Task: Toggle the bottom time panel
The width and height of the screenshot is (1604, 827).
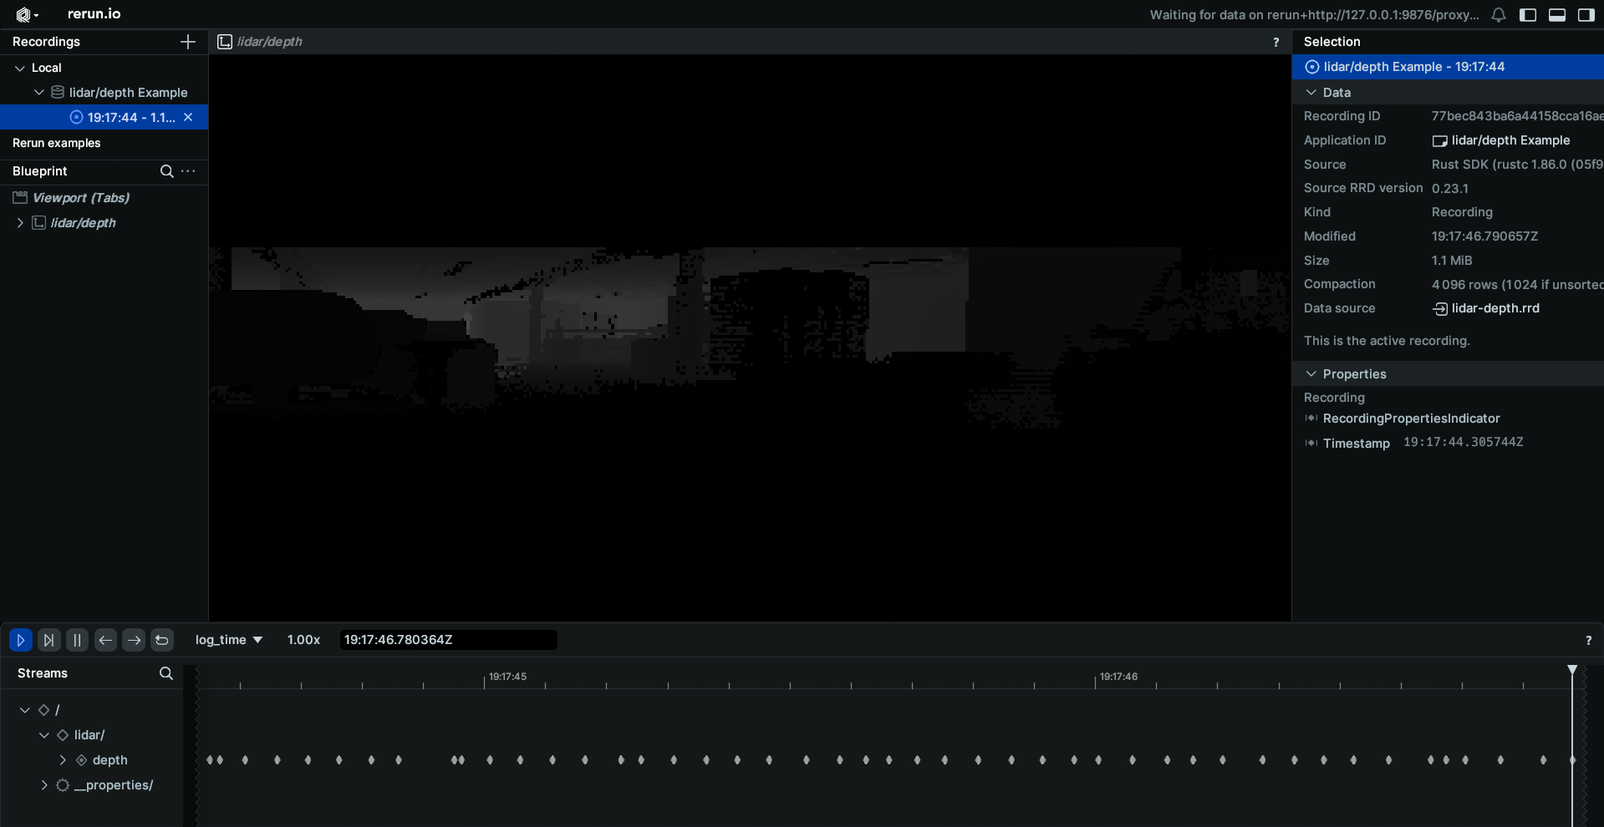Action: [1557, 15]
